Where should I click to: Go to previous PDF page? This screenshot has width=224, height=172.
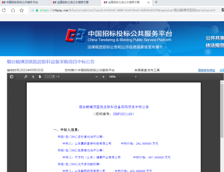click(33, 77)
